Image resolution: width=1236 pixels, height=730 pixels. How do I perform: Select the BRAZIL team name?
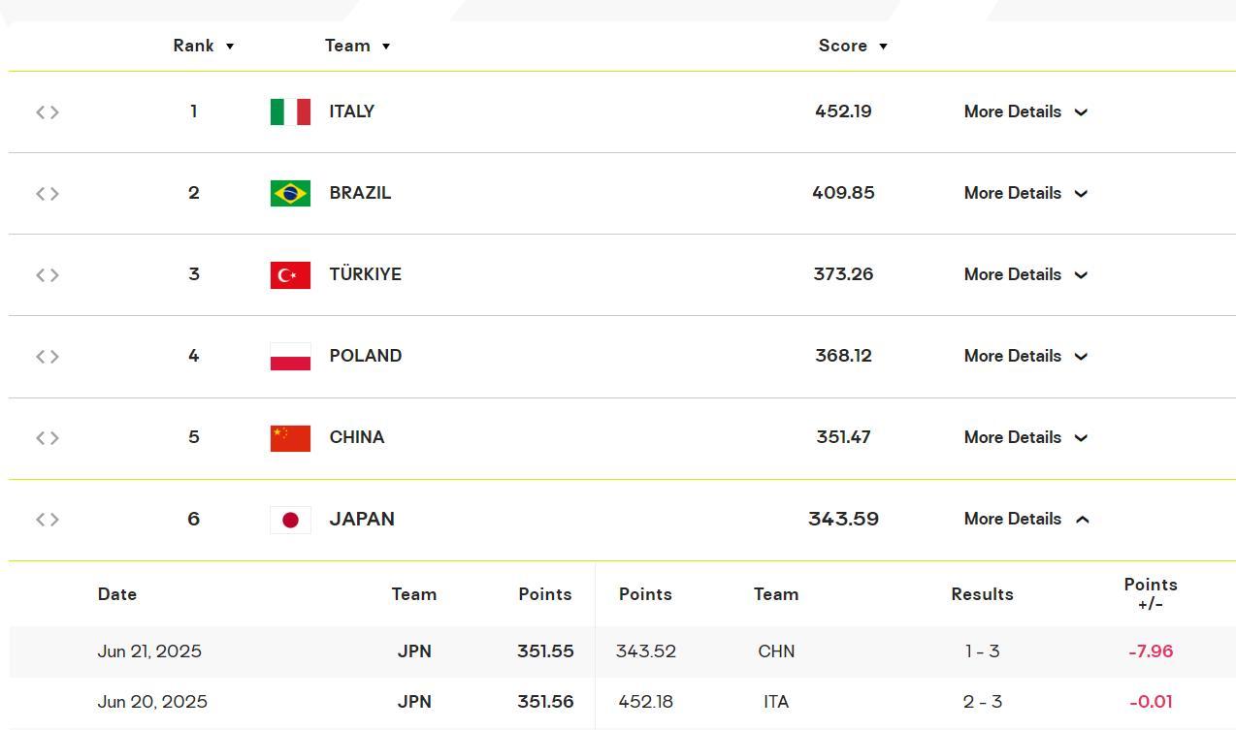[360, 193]
